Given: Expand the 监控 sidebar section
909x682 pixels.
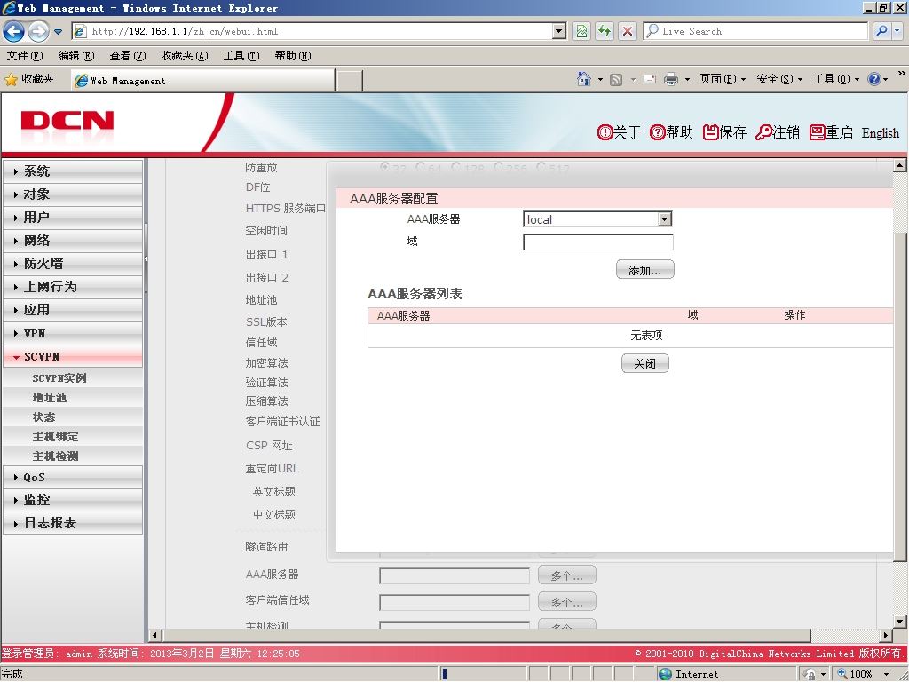Looking at the screenshot, I should pyautogui.click(x=73, y=500).
